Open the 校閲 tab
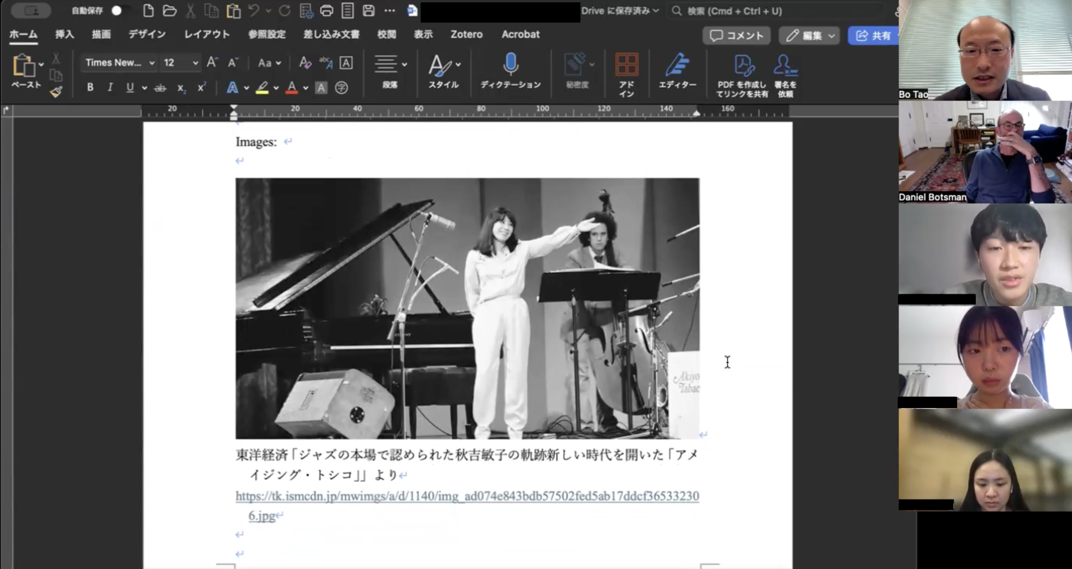The image size is (1072, 569). coord(387,34)
